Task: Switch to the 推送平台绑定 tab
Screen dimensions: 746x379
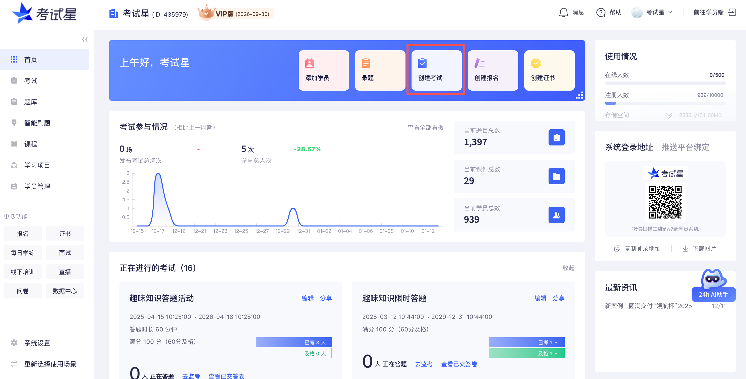Action: tap(685, 147)
